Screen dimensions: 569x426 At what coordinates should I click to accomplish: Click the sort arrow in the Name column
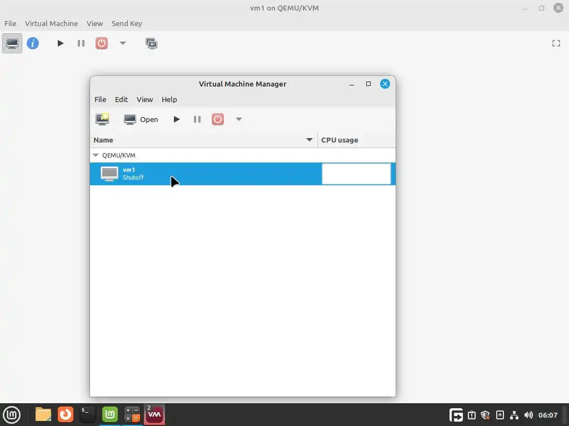pos(309,140)
